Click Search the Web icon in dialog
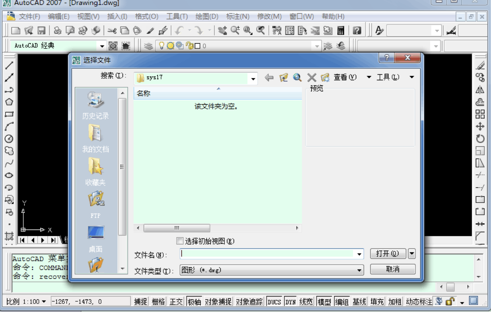Viewport: 491px width, 312px height. 297,77
